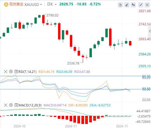The height and width of the screenshot is (128, 151).
Task: Click the collapse fullscreen arrows icon
Action: [141, 5]
